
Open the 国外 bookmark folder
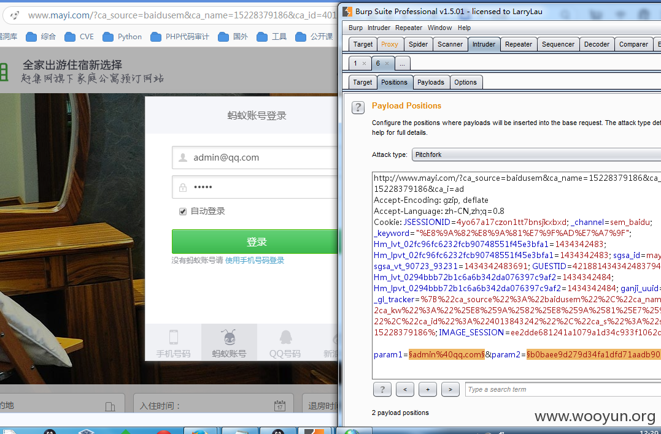click(233, 37)
